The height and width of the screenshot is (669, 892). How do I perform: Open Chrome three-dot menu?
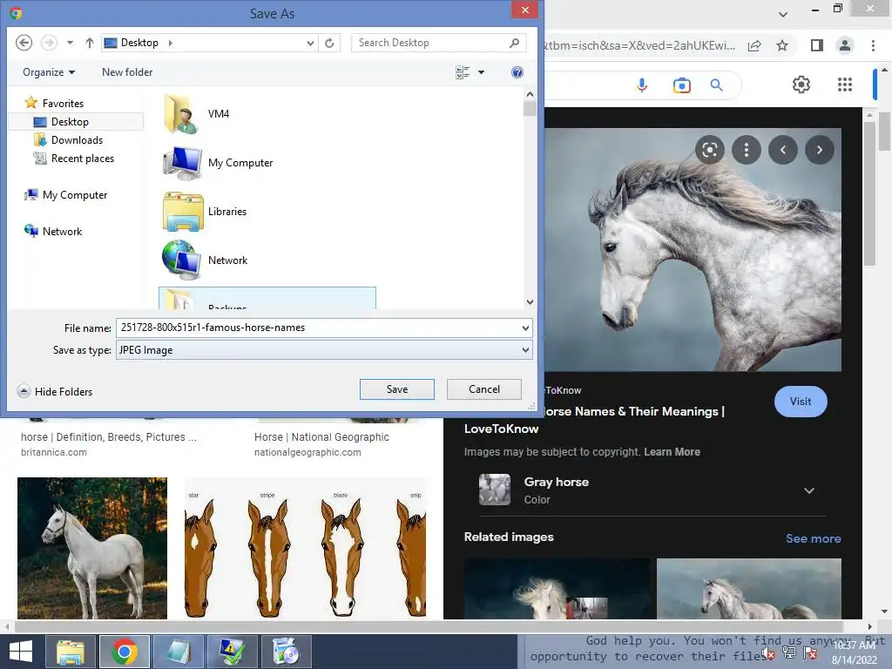pos(873,45)
